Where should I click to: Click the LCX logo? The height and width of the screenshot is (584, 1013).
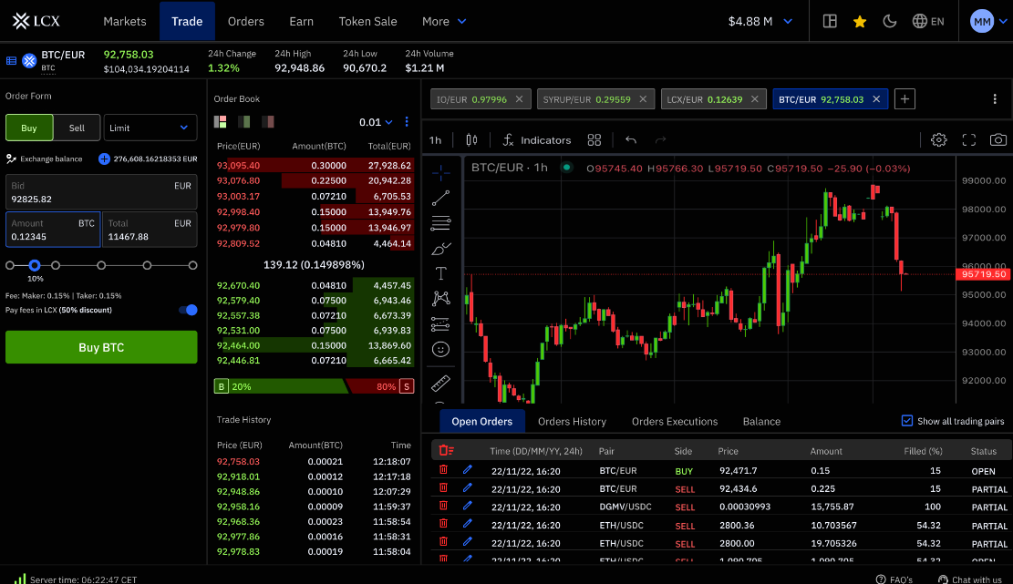click(x=36, y=21)
